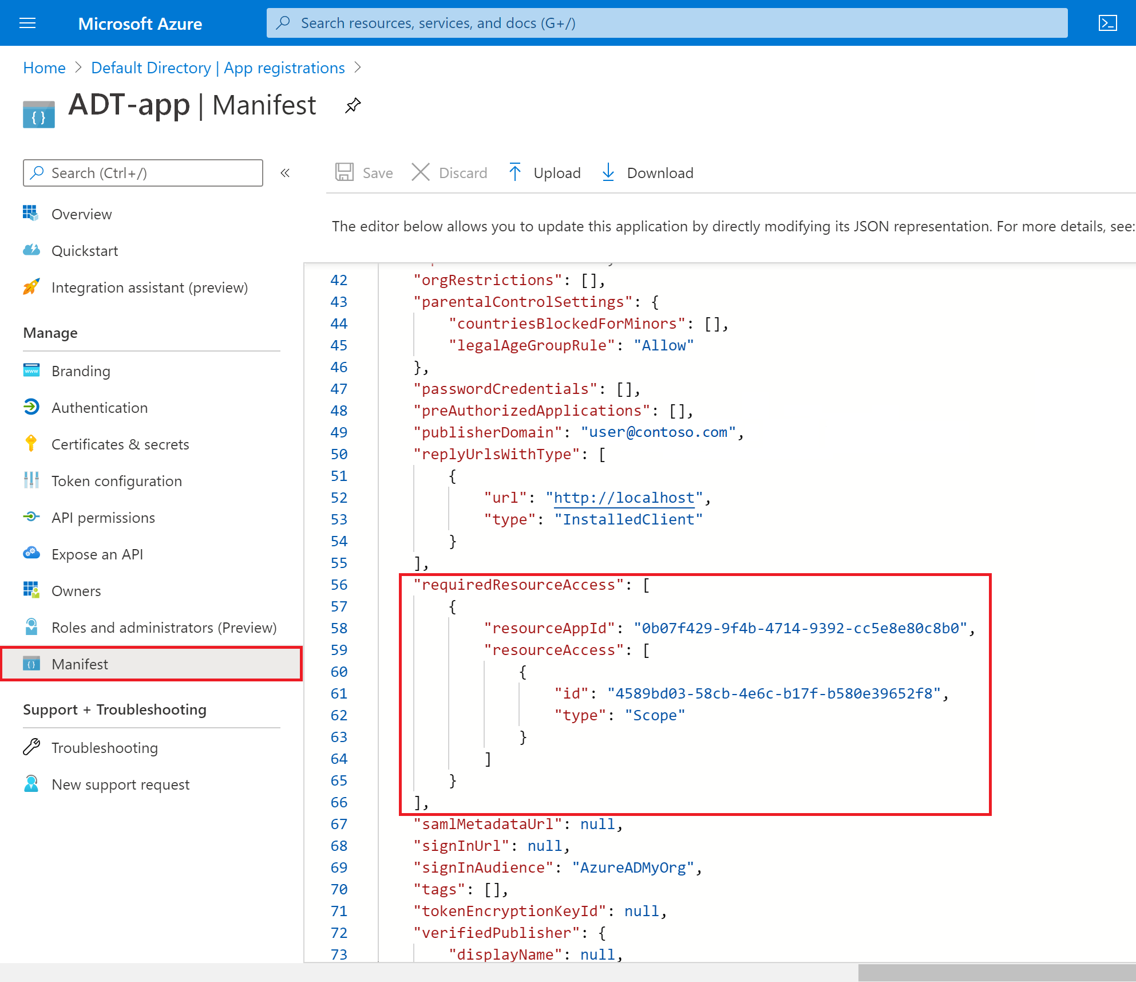Click the Integration assistant preview item
This screenshot has width=1136, height=982.
tap(149, 286)
